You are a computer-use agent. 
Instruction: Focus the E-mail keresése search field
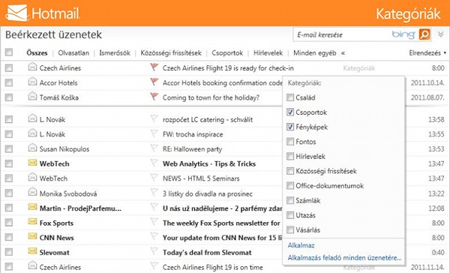343,34
